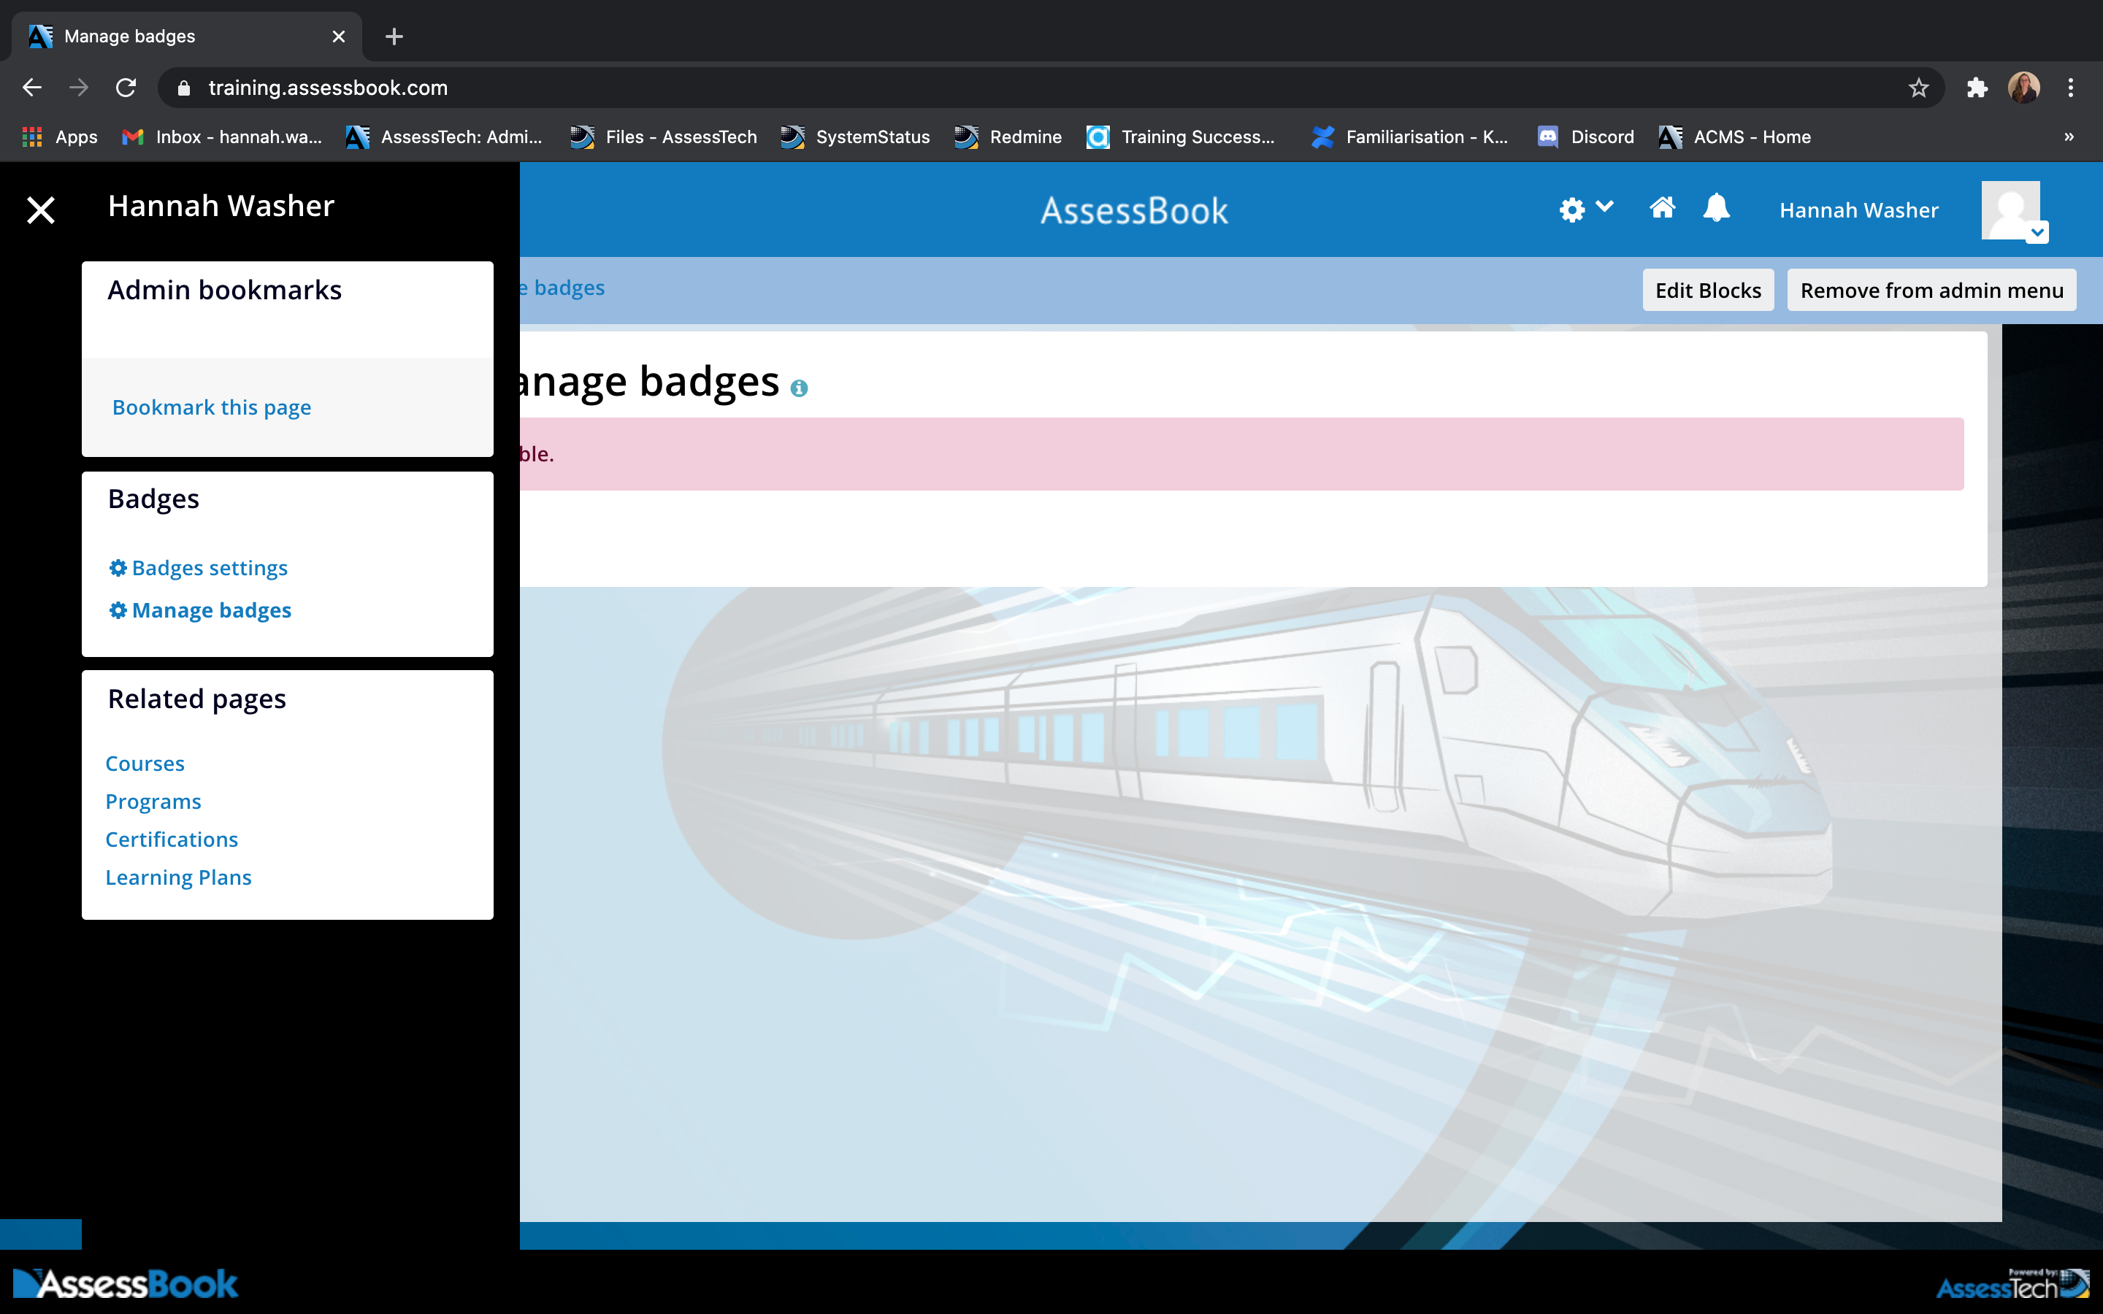Open the site administration gear menu

[x=1585, y=210]
